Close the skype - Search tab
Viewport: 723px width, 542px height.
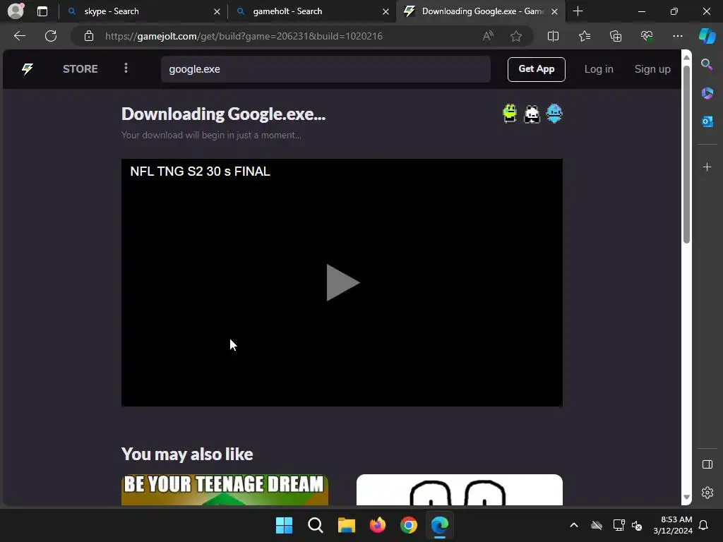coord(217,11)
